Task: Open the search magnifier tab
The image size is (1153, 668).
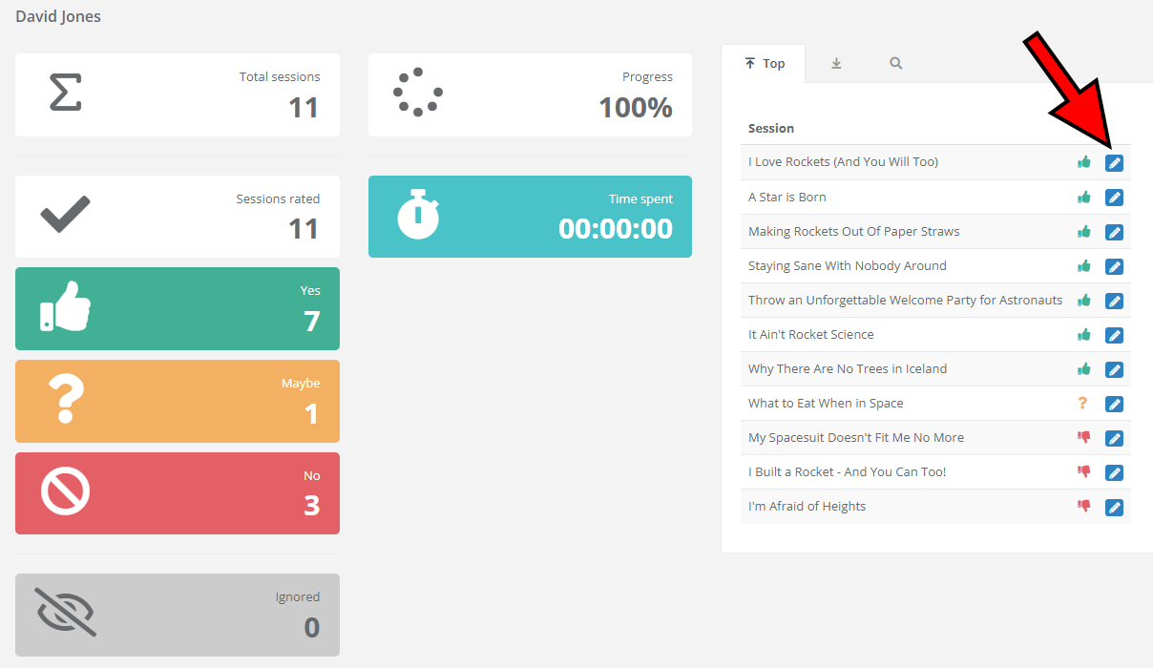Action: 895,64
